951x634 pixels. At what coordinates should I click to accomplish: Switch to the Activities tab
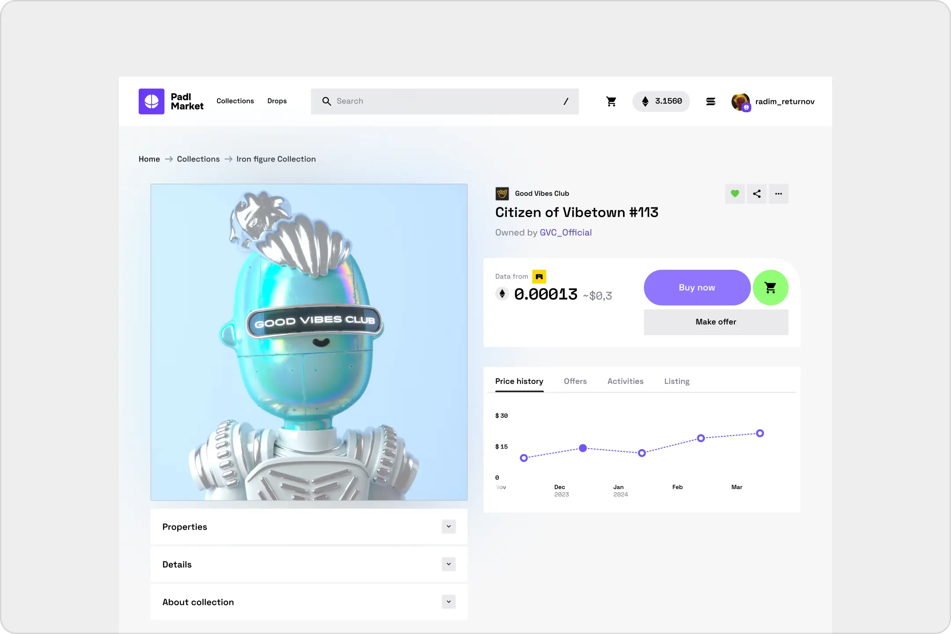click(x=625, y=381)
